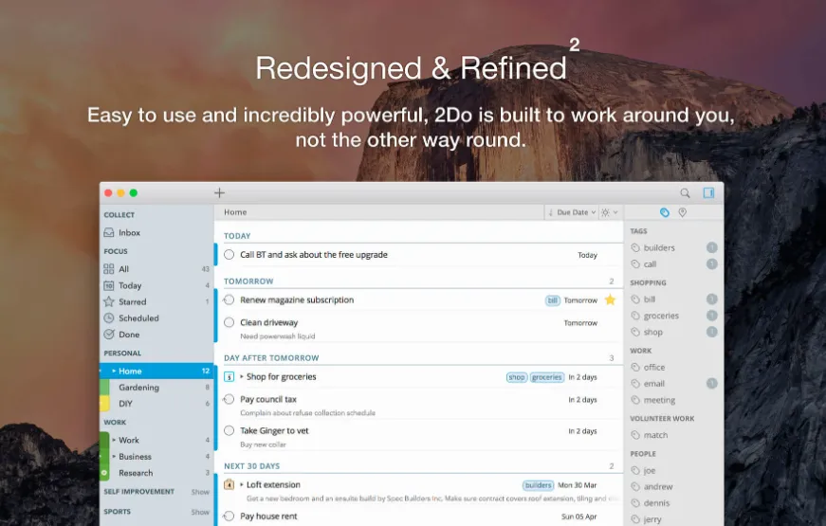This screenshot has height=526, width=826.
Task: Open the Due Date sort dropdown
Action: (572, 212)
